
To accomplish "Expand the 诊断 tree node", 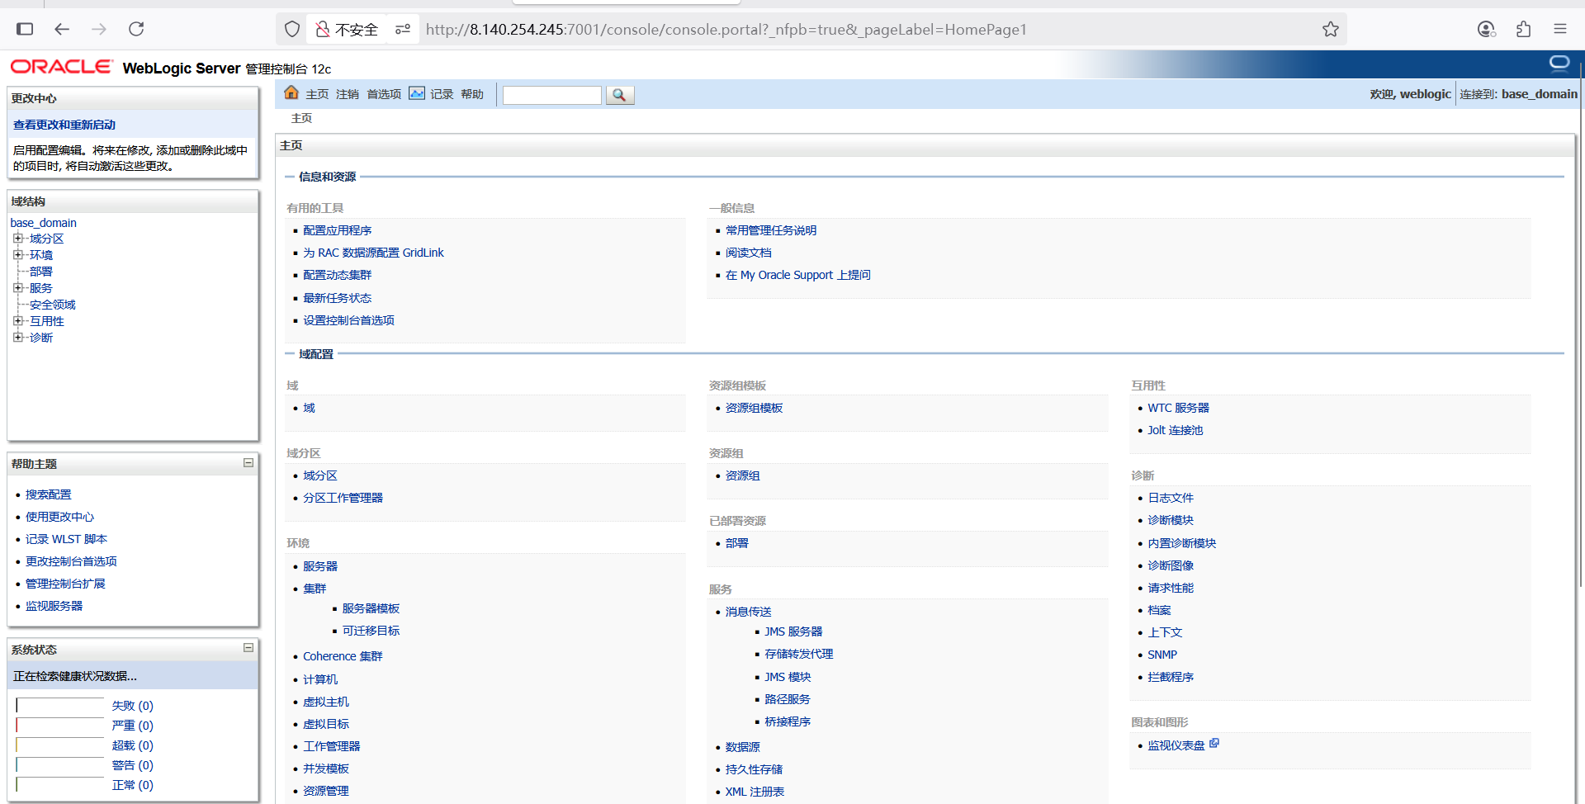I will click(17, 338).
